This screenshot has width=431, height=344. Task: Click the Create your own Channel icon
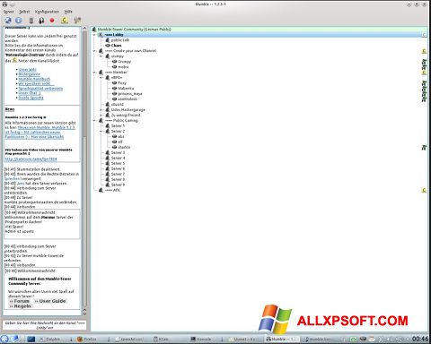point(101,51)
